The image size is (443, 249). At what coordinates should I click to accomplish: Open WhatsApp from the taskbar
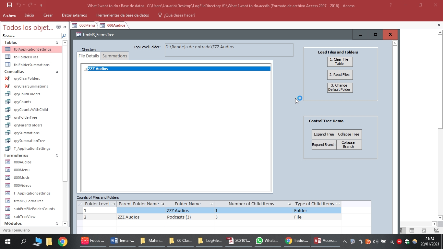267,241
